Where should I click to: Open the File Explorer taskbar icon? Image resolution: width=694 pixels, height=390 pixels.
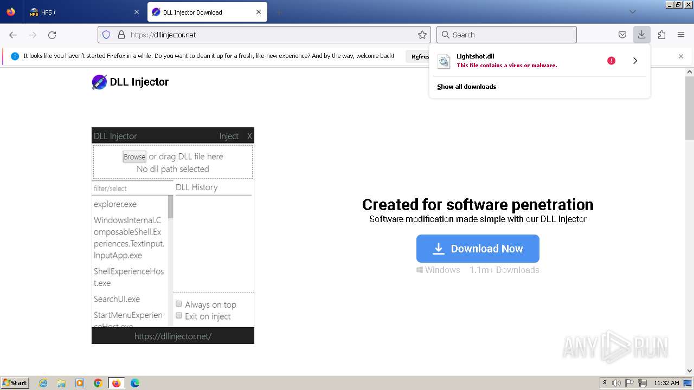point(61,383)
